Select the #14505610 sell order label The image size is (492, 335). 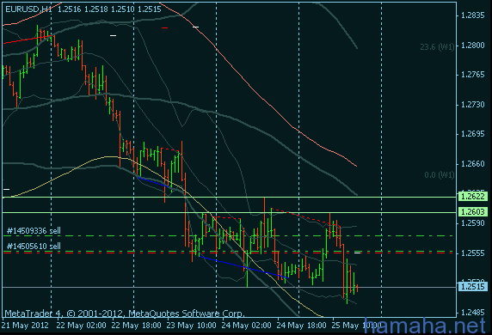click(x=34, y=246)
